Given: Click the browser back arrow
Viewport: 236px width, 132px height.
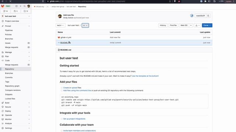Looking at the screenshot, I should [3, 1].
